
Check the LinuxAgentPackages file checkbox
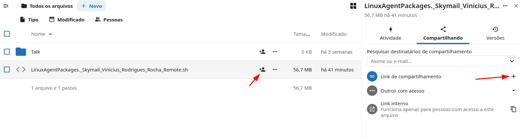tap(7, 69)
